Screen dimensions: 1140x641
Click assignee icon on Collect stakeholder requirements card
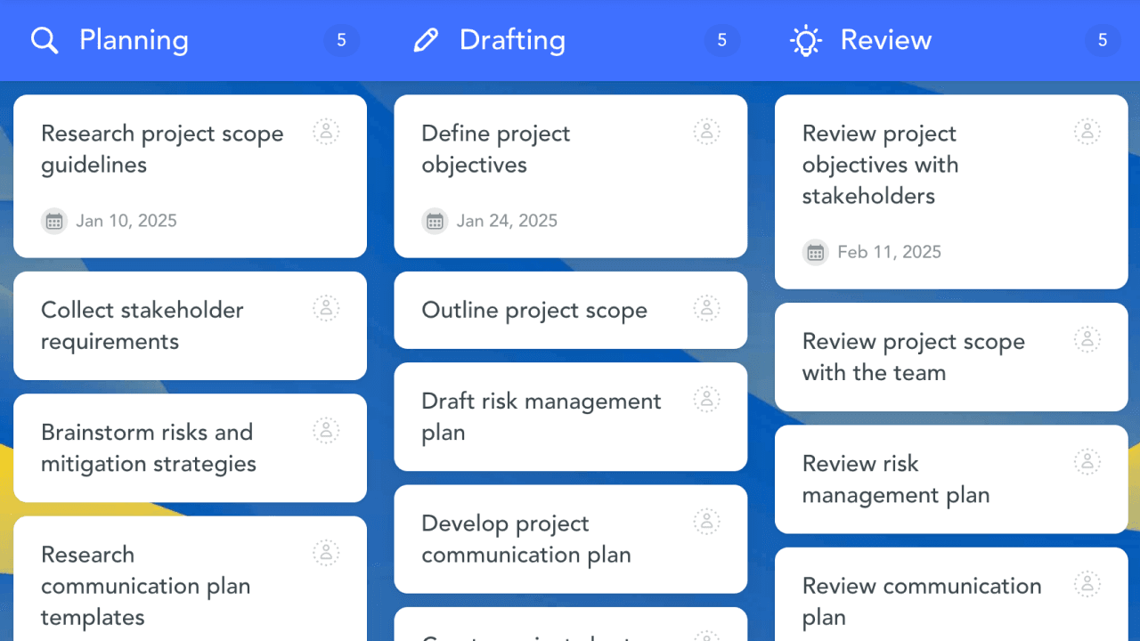click(326, 309)
